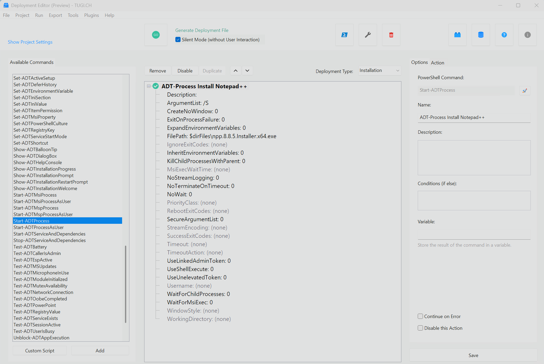
Task: Open the blue question mark help icon
Action: 504,35
